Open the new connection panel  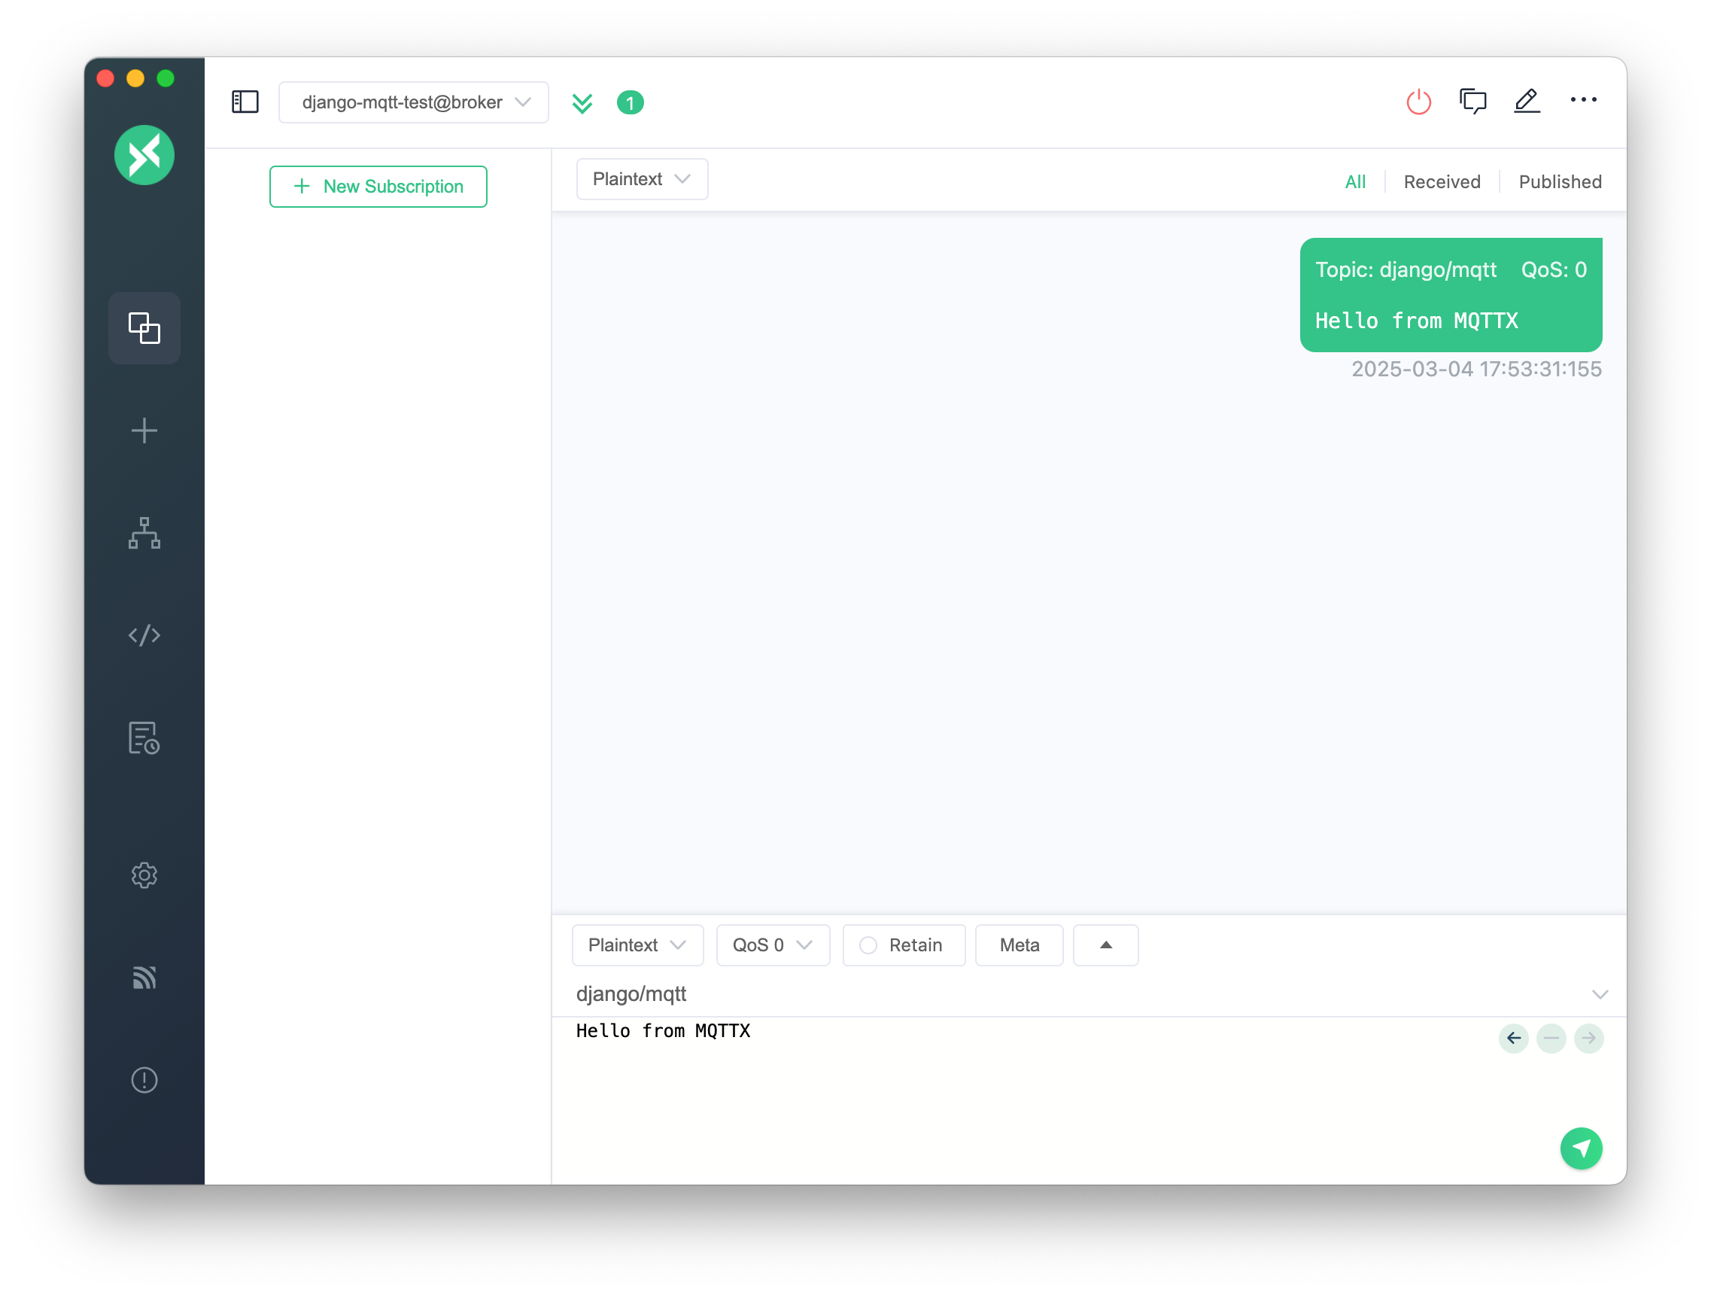click(x=143, y=430)
